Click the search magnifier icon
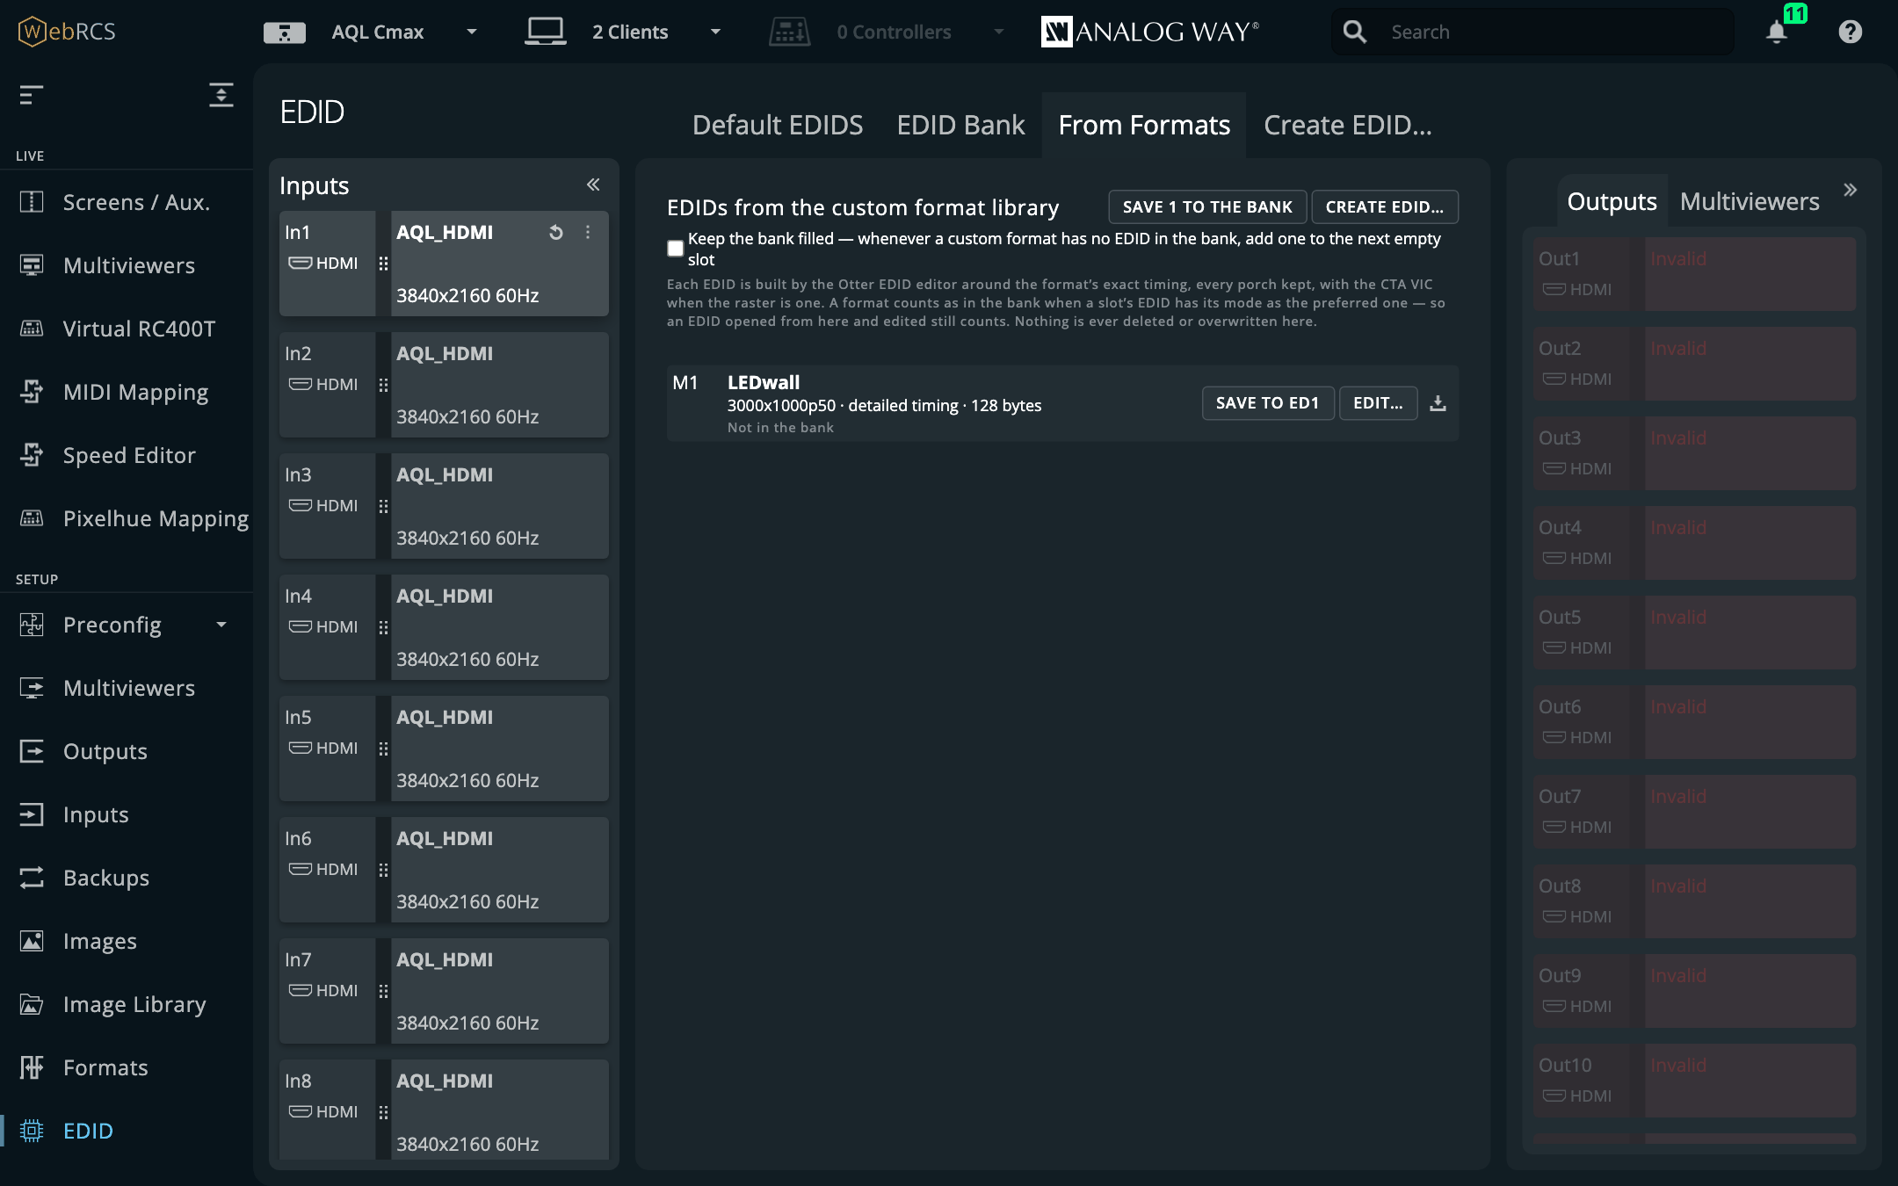Image resolution: width=1898 pixels, height=1186 pixels. coord(1354,33)
